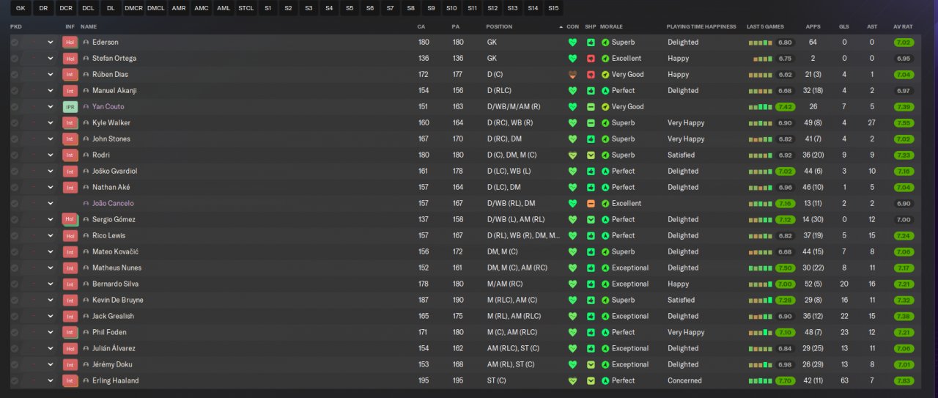Open the position dropdown for Stefan Ortega
This screenshot has height=398, width=938.
pyautogui.click(x=51, y=59)
